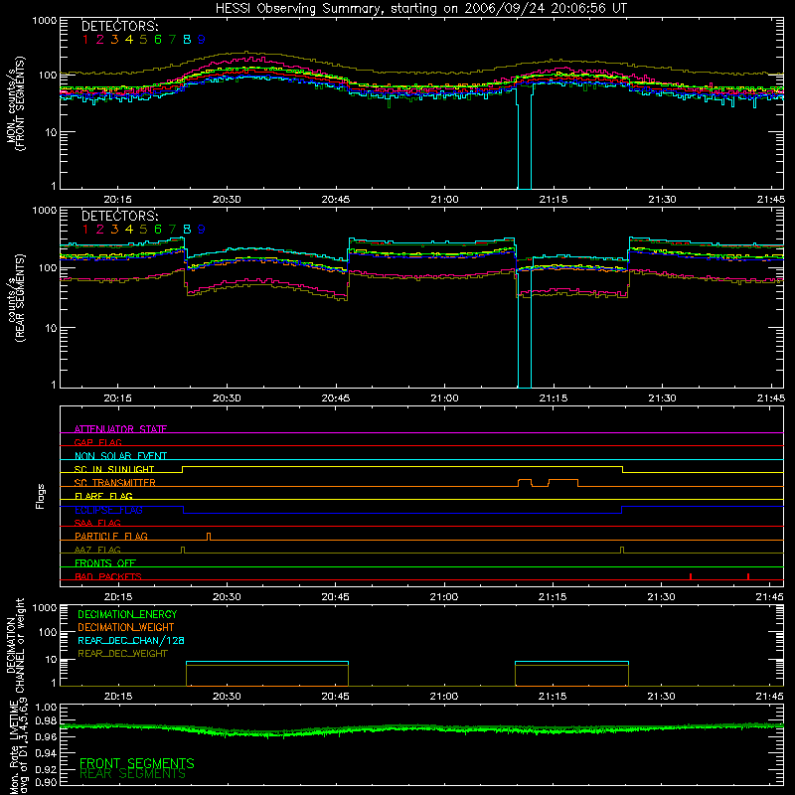
Task: Click the SC_IN_SUNLIGHT flag label
Action: 114,469
